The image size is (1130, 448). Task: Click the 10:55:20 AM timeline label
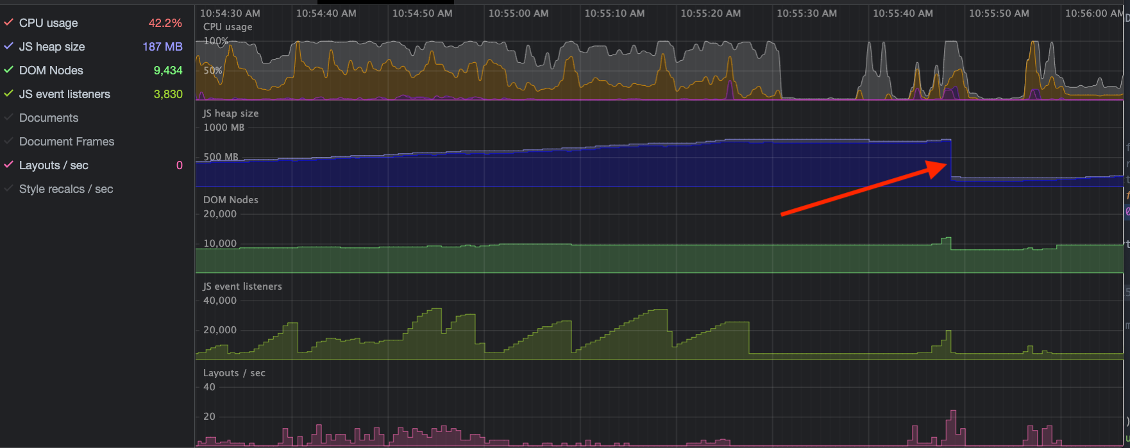point(711,13)
